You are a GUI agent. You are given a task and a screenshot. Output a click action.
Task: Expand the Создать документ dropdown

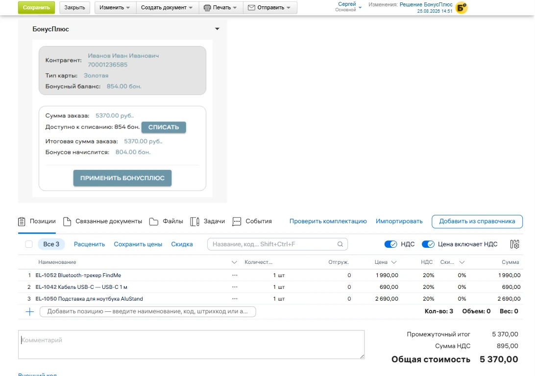pyautogui.click(x=167, y=7)
